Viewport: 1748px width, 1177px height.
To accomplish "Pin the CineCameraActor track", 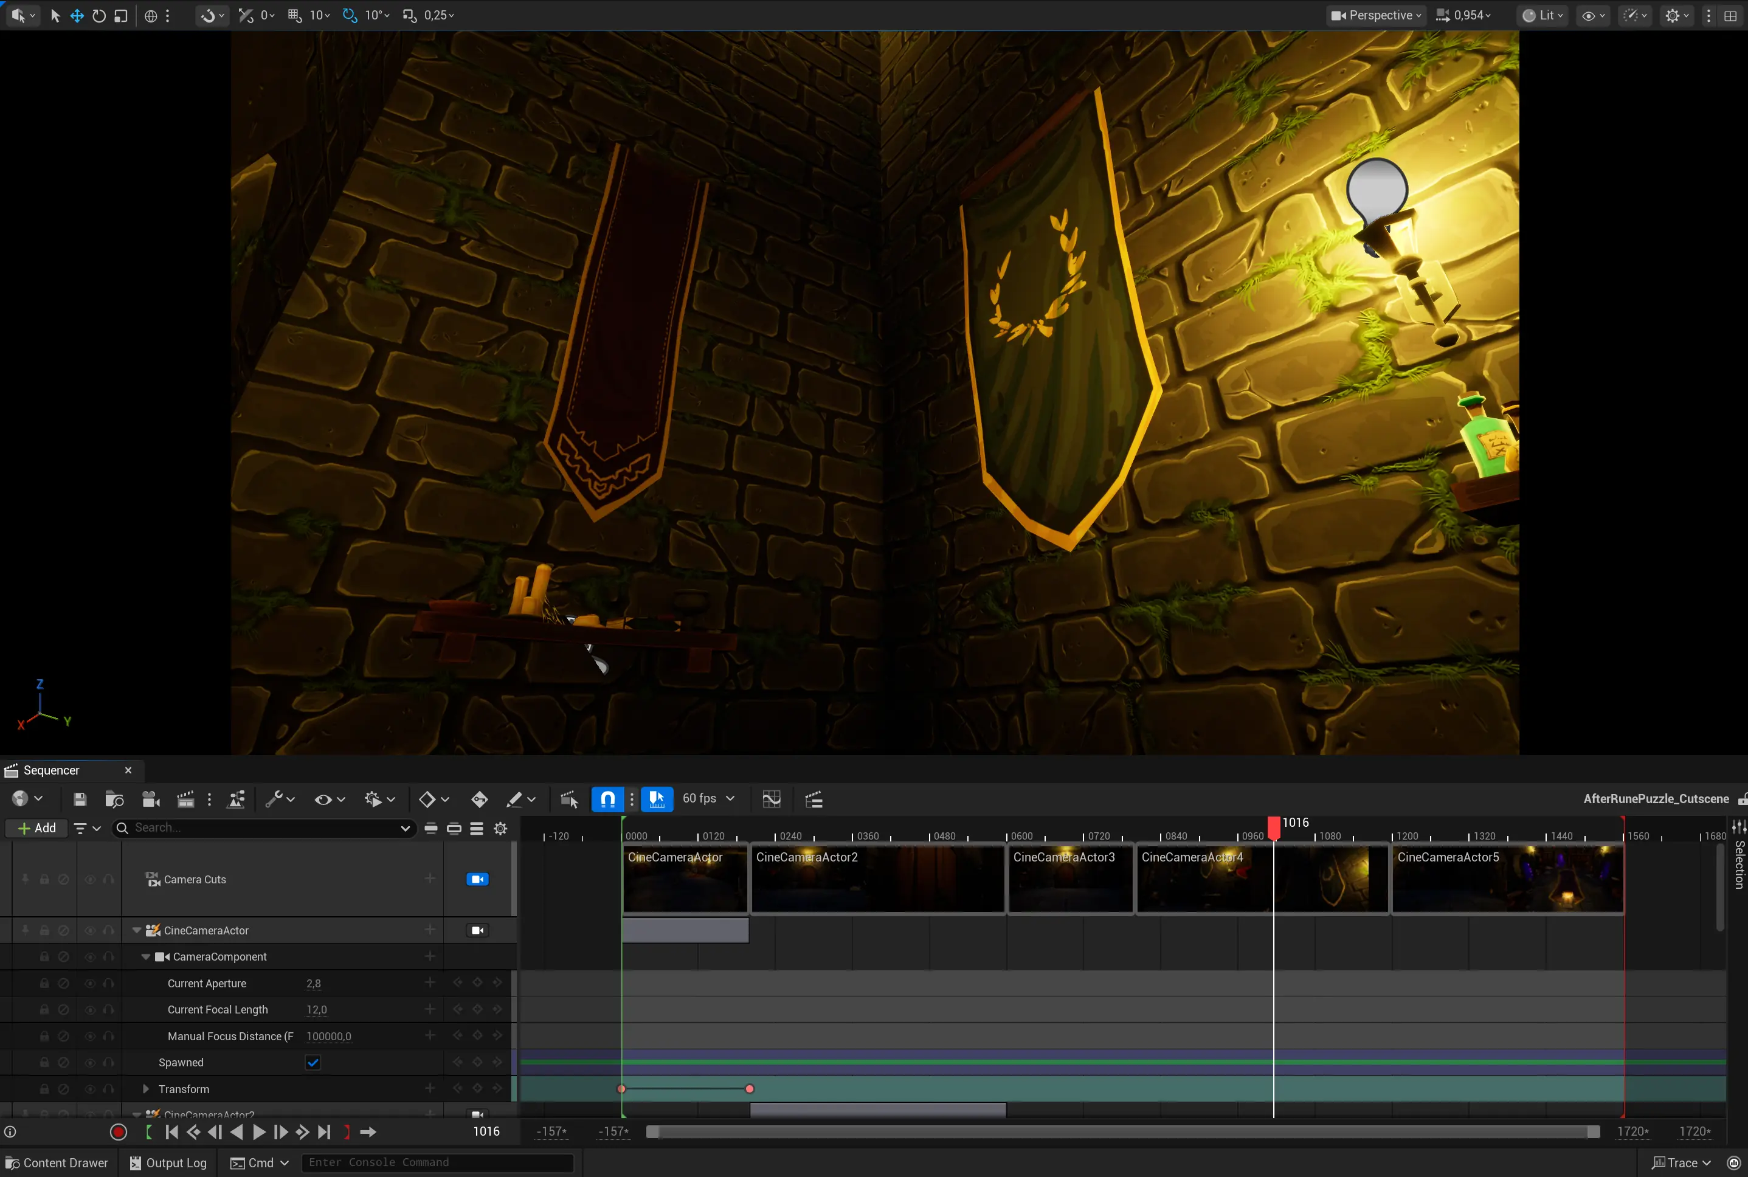I will pos(25,930).
